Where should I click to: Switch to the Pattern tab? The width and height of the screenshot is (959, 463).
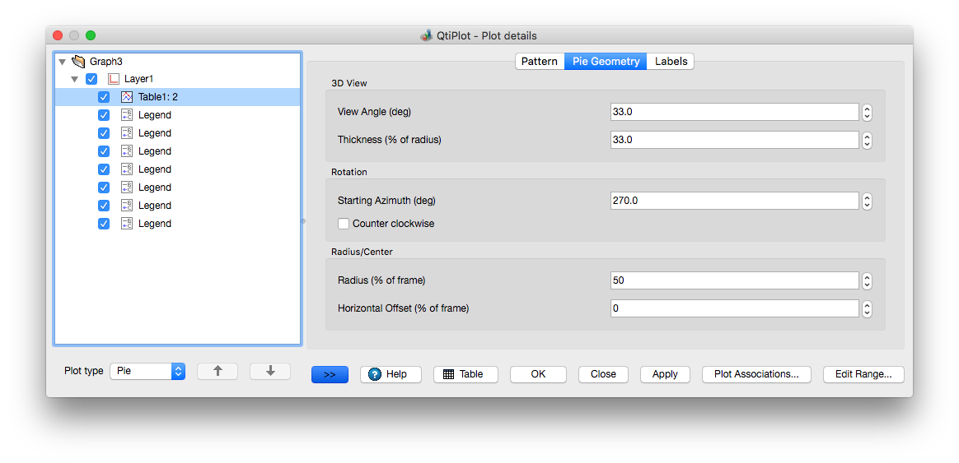pyautogui.click(x=540, y=62)
